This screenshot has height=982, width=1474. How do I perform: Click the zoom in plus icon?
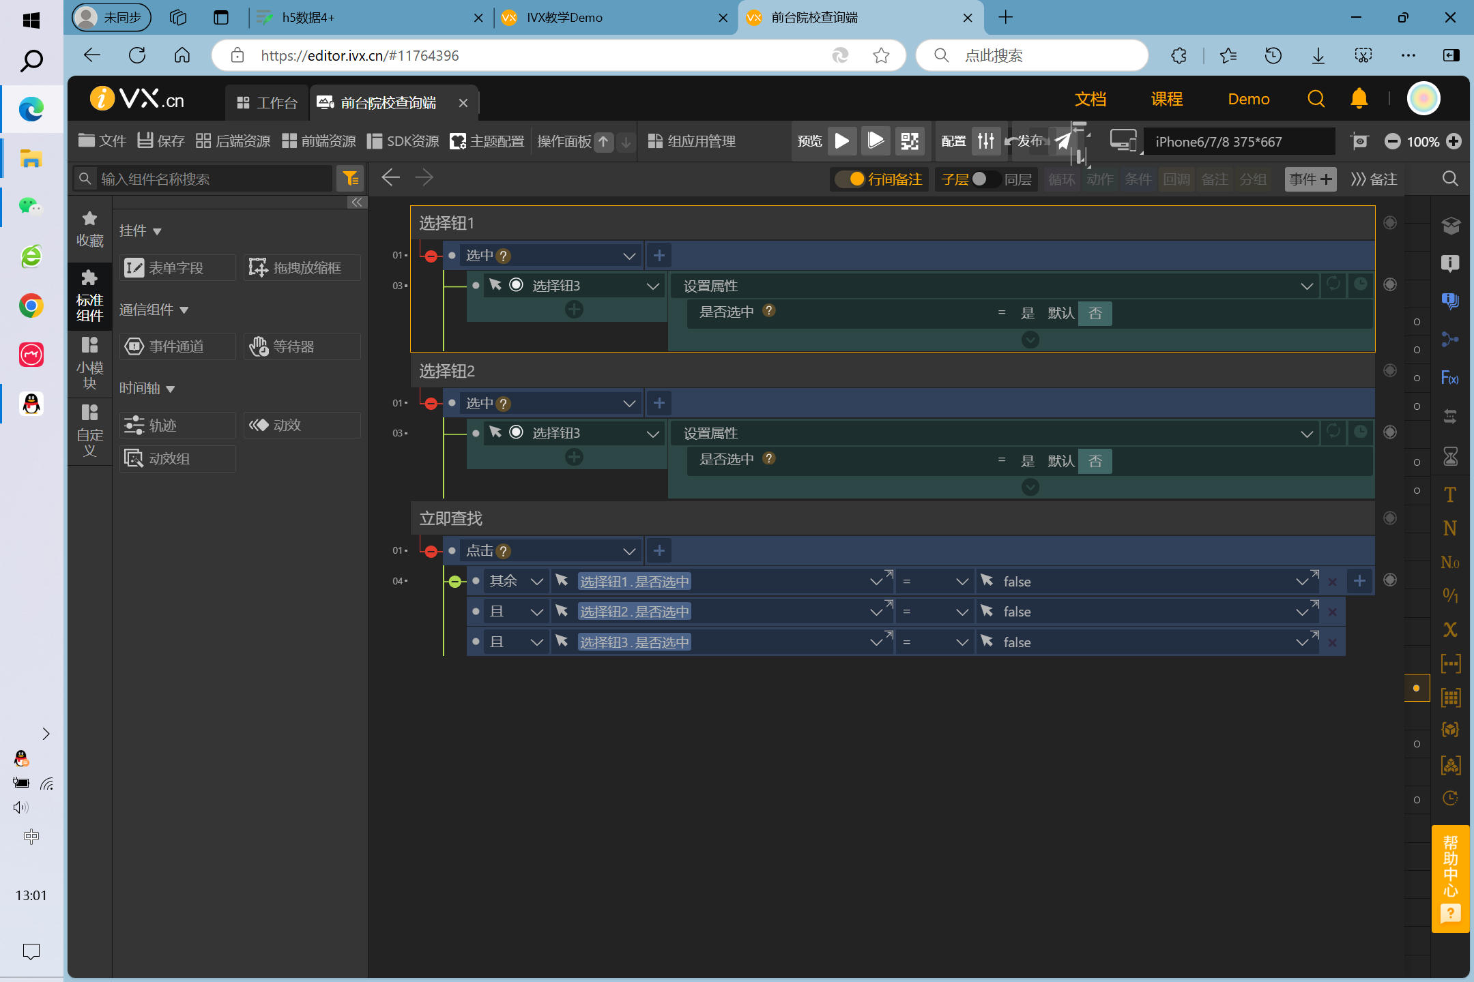(x=1454, y=141)
